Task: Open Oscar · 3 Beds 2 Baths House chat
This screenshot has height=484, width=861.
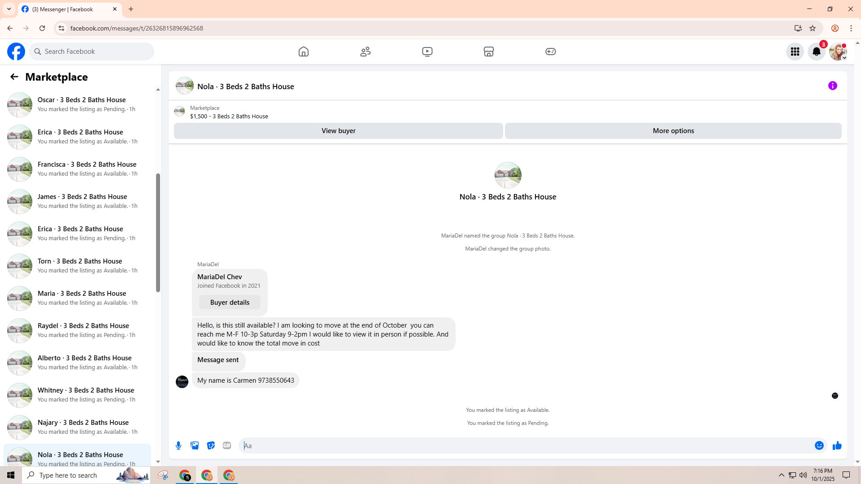Action: click(x=77, y=104)
